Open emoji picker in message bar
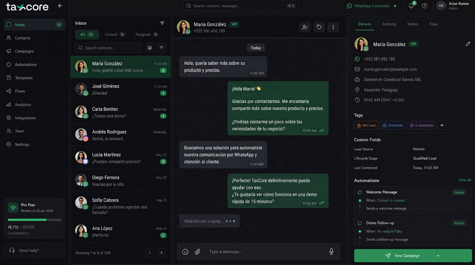This screenshot has height=265, width=475. point(185,252)
